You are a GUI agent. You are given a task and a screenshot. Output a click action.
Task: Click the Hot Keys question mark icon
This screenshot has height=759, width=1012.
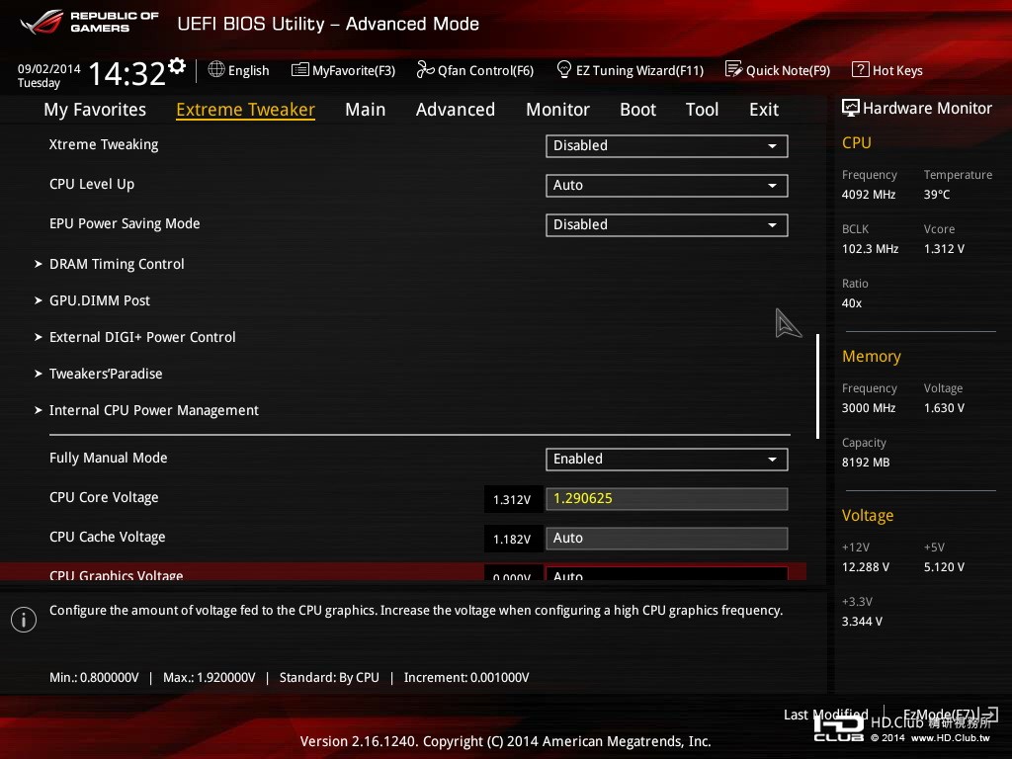point(861,69)
